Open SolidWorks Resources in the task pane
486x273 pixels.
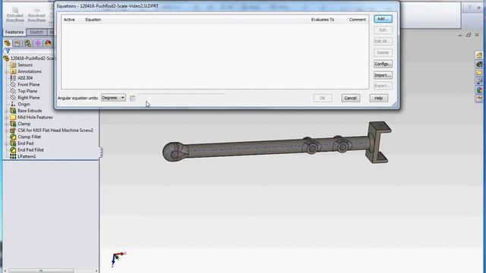click(479, 55)
